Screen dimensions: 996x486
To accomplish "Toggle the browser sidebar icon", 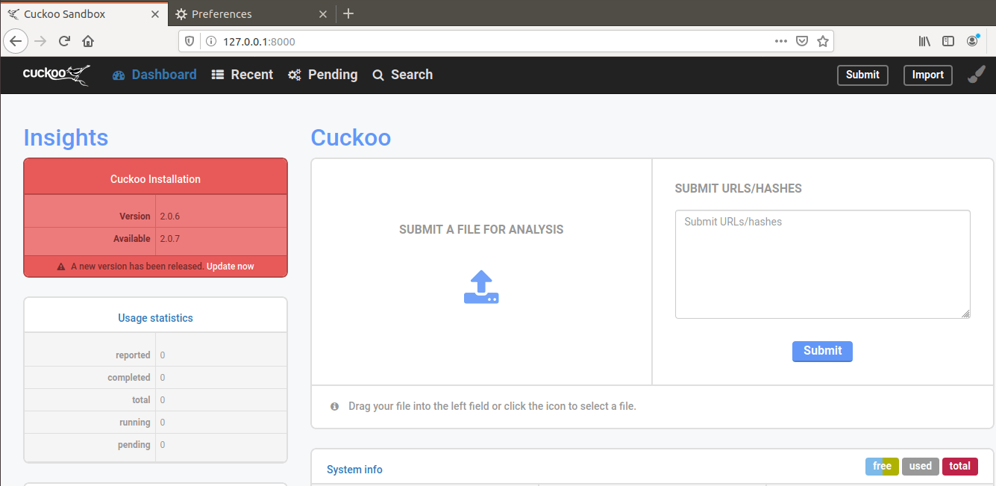I will tap(948, 41).
